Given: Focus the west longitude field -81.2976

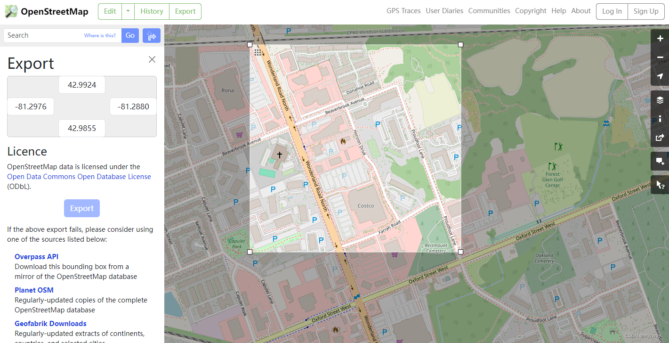Looking at the screenshot, I should coord(31,106).
